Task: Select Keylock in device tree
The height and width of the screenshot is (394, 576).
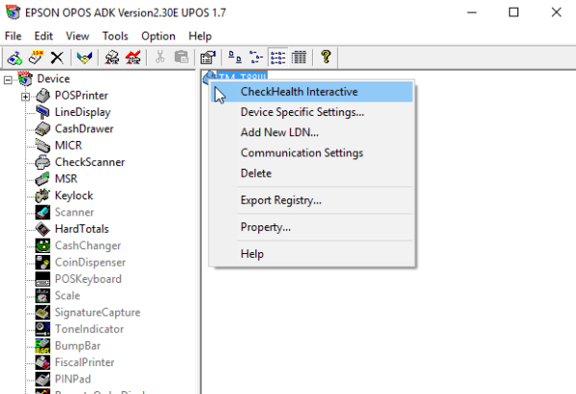Action: tap(75, 196)
